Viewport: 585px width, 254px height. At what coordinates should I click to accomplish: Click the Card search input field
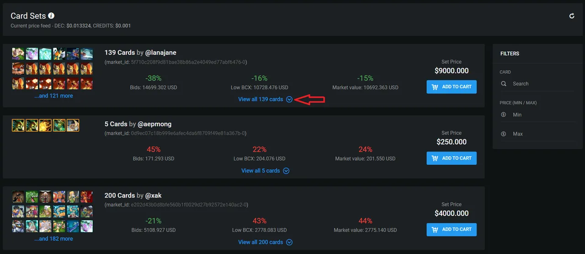click(537, 84)
